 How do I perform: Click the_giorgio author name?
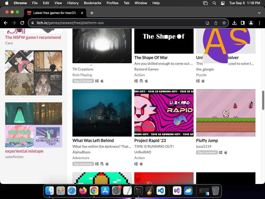205,69
